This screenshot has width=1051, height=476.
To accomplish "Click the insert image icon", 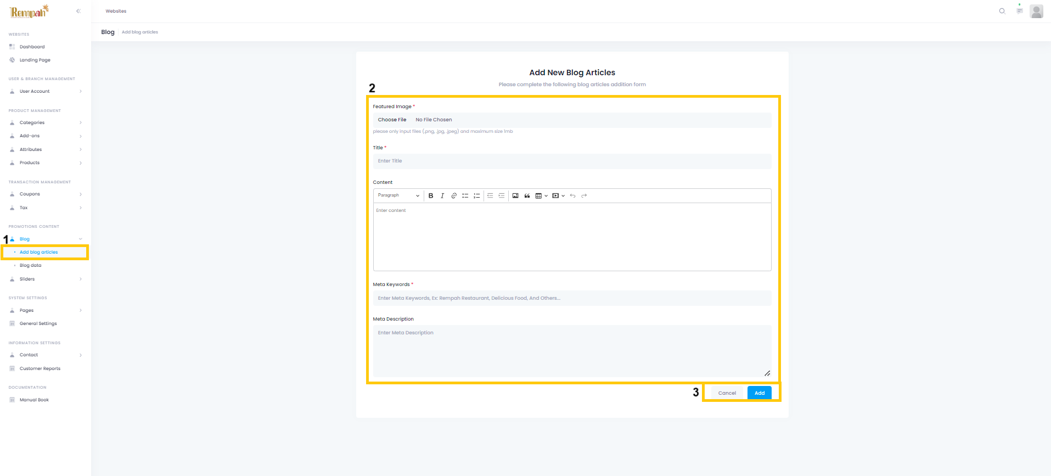I will (515, 196).
